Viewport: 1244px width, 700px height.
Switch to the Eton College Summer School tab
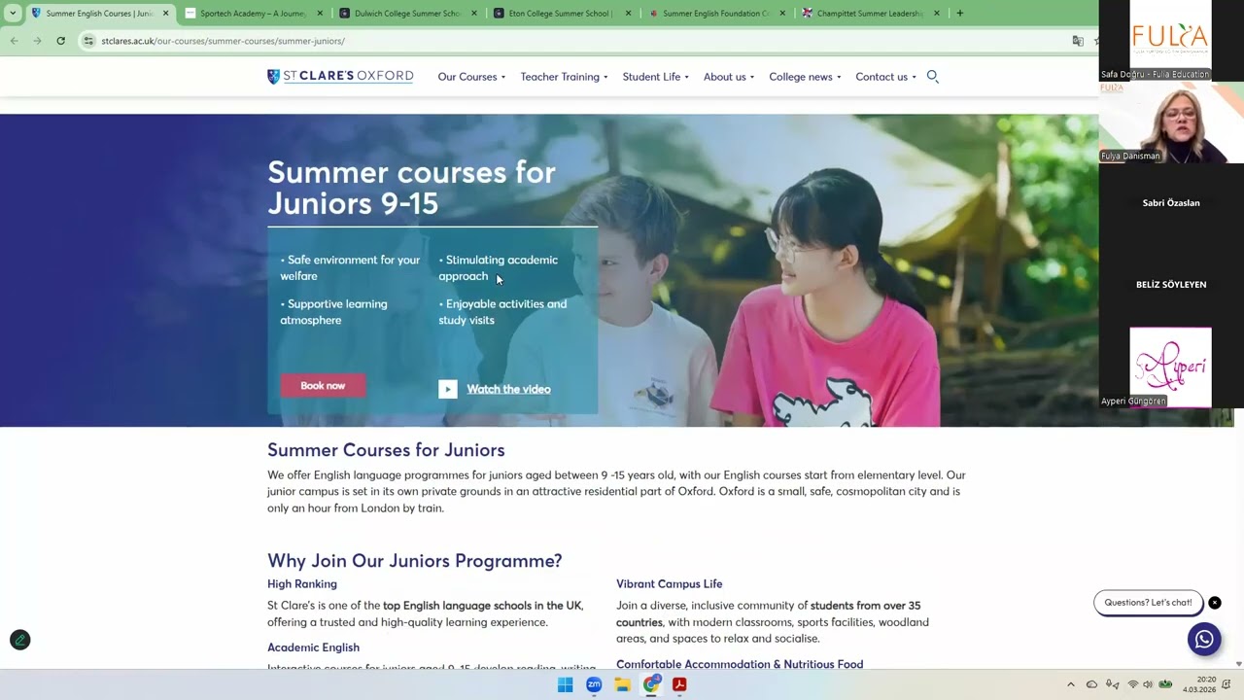point(562,14)
